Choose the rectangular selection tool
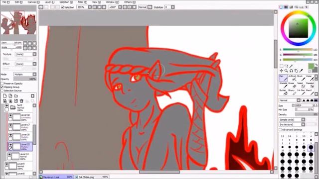The width and height of the screenshot is (319, 179). (x=281, y=66)
